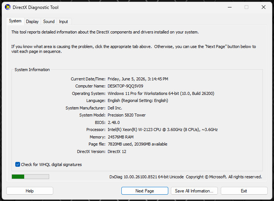
Task: Click Save All Information button
Action: [x=194, y=191]
